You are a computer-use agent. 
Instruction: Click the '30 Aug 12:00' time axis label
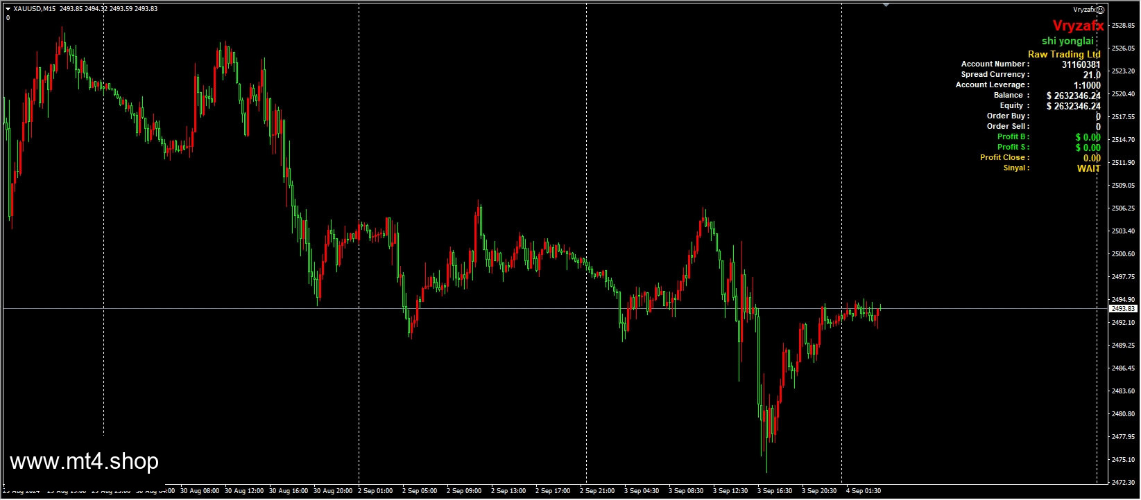pos(244,491)
